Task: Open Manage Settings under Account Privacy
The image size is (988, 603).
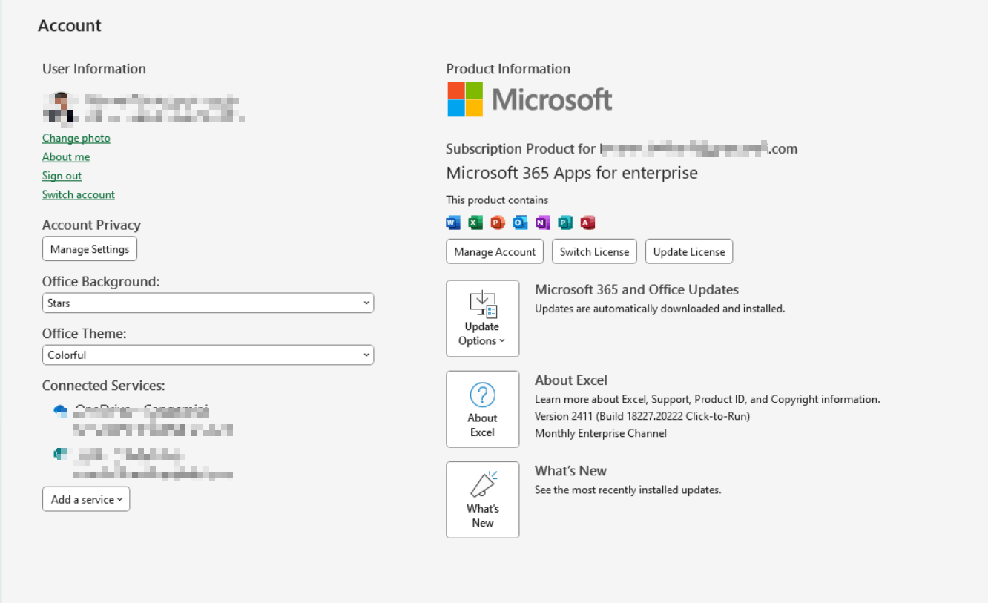Action: pyautogui.click(x=90, y=249)
